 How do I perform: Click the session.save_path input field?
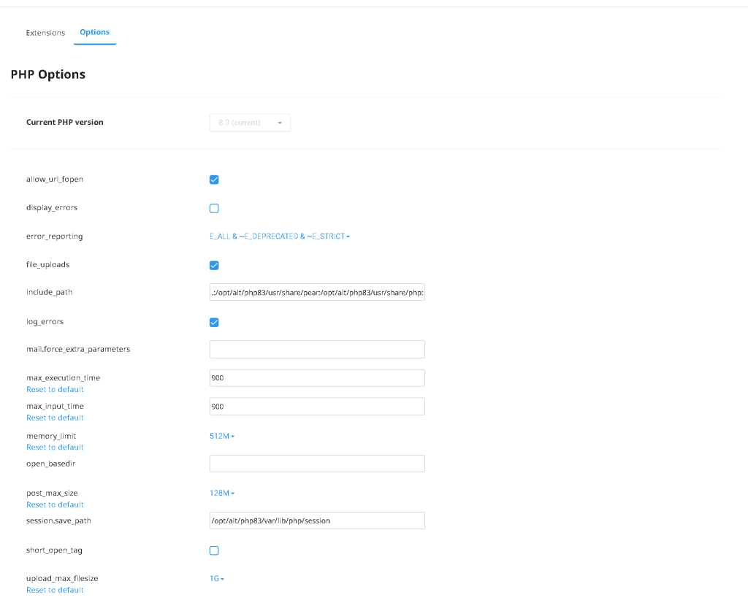317,521
